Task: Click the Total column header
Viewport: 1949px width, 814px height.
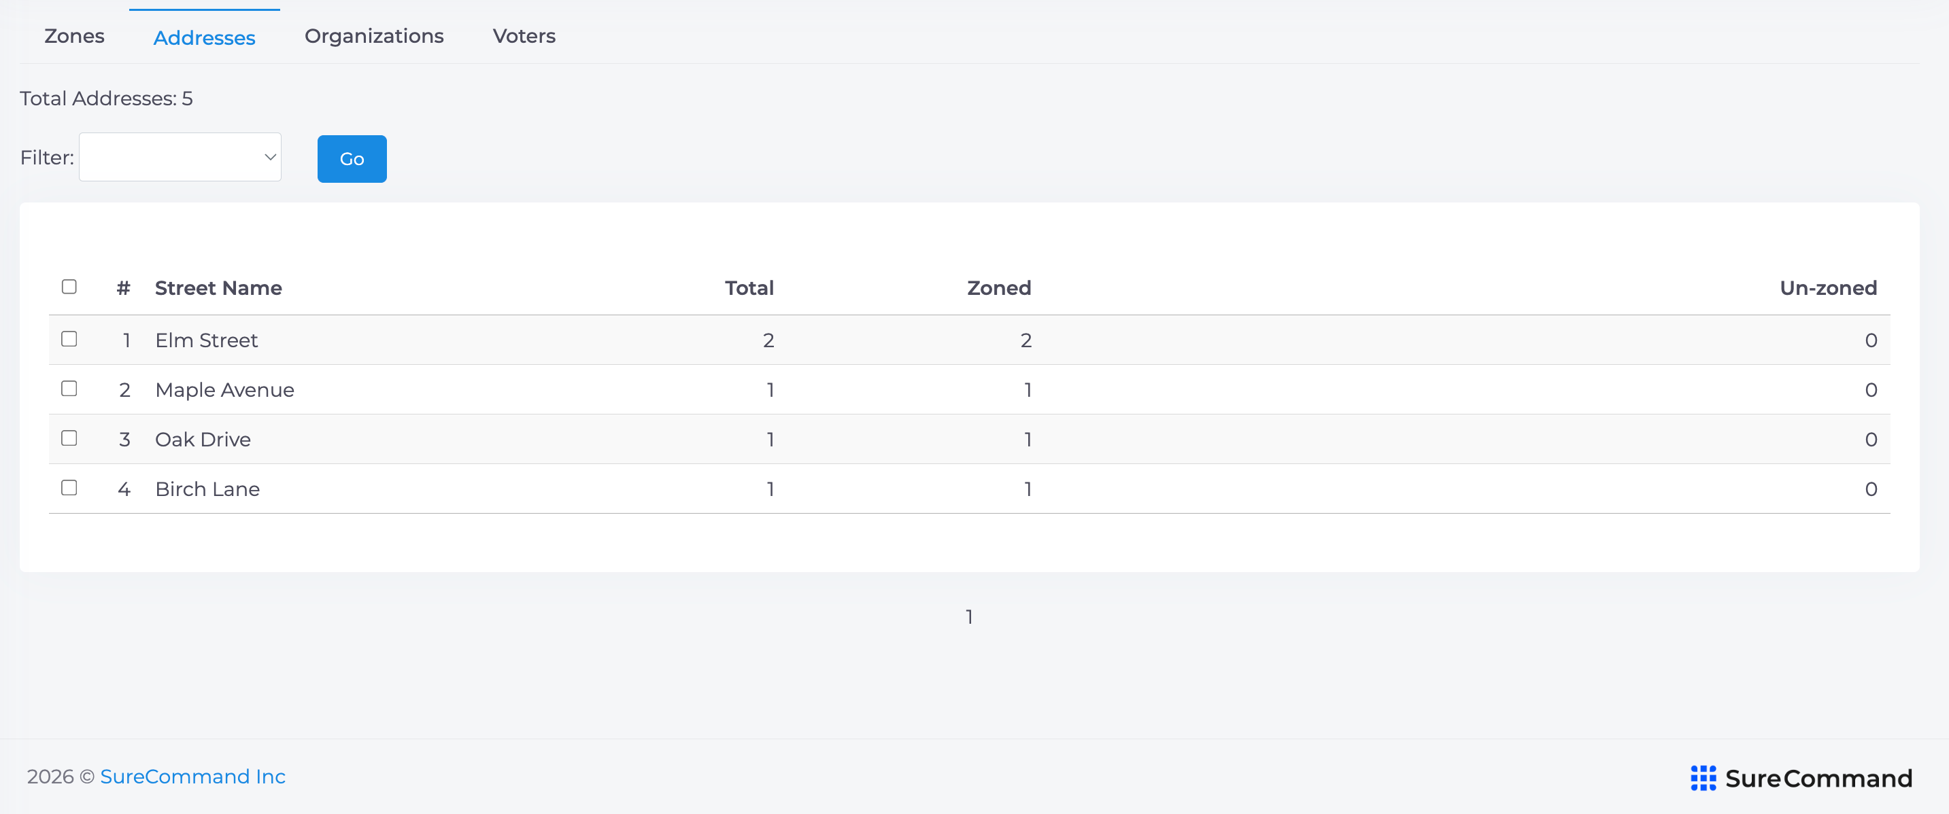Action: pyautogui.click(x=749, y=288)
